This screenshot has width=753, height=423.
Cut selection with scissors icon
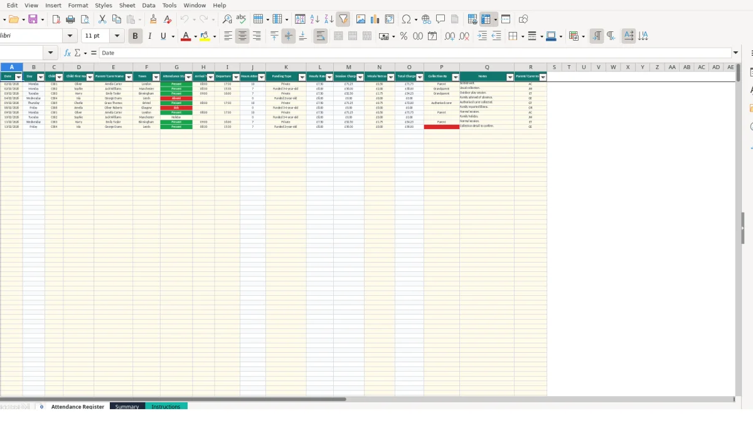pyautogui.click(x=102, y=19)
